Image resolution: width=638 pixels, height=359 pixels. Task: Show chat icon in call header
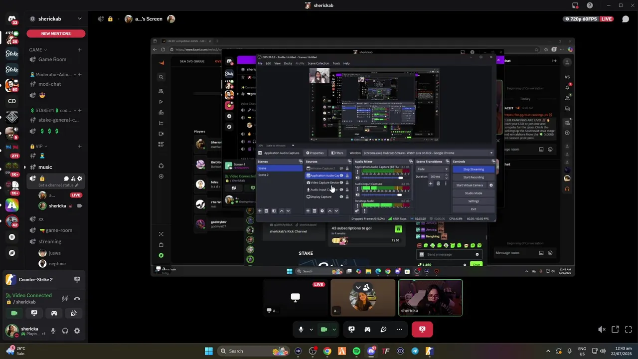626,19
